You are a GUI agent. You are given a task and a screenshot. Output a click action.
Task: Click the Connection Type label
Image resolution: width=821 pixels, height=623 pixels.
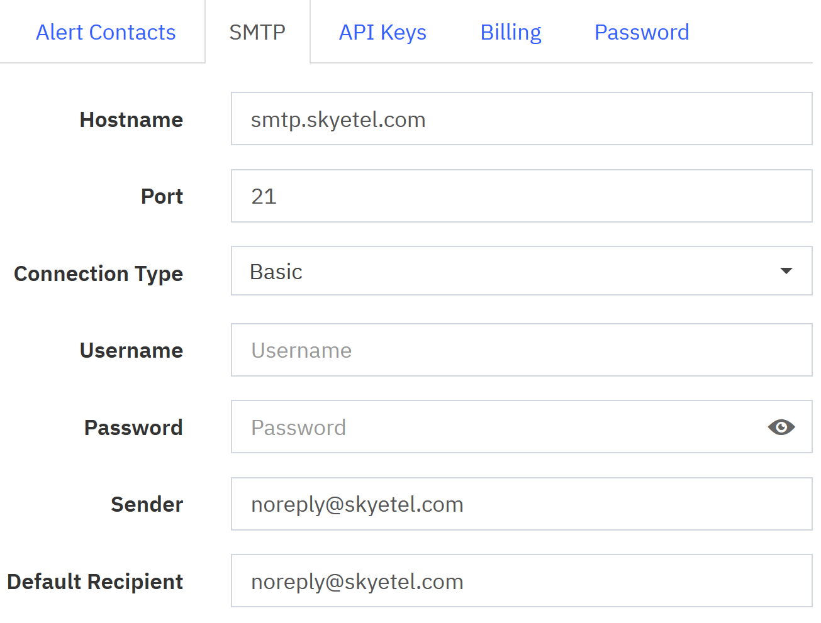[x=98, y=274]
